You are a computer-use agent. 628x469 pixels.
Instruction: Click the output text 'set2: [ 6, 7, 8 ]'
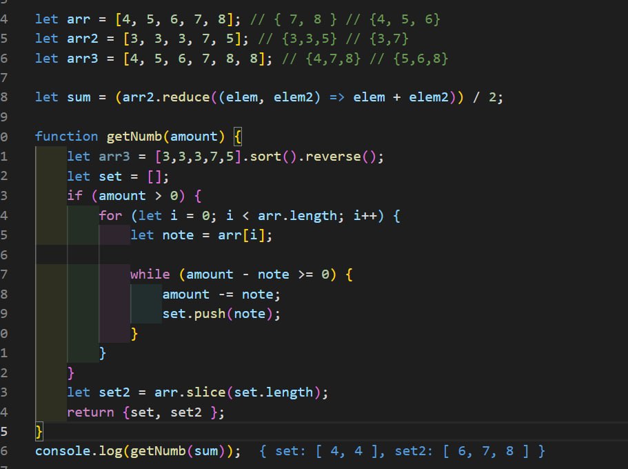(463, 451)
